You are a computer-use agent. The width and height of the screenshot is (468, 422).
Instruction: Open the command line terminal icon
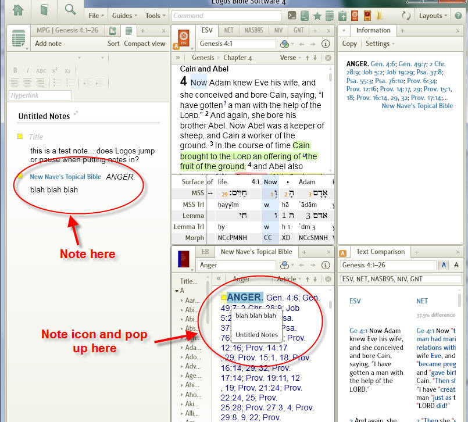pos(292,16)
